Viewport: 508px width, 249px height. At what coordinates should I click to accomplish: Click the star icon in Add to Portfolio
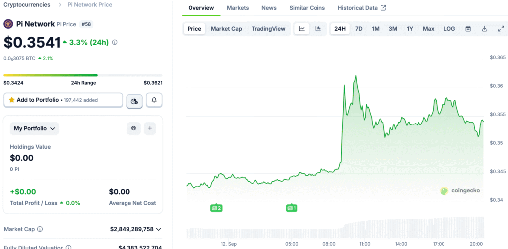click(12, 100)
